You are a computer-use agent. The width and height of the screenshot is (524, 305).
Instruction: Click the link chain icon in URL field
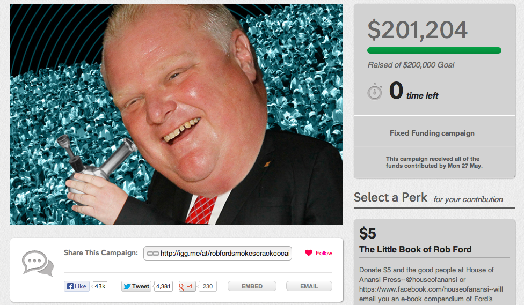tap(152, 254)
